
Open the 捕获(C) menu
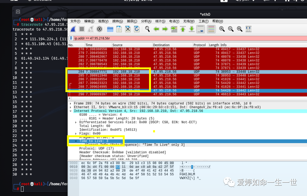click(x=132, y=21)
